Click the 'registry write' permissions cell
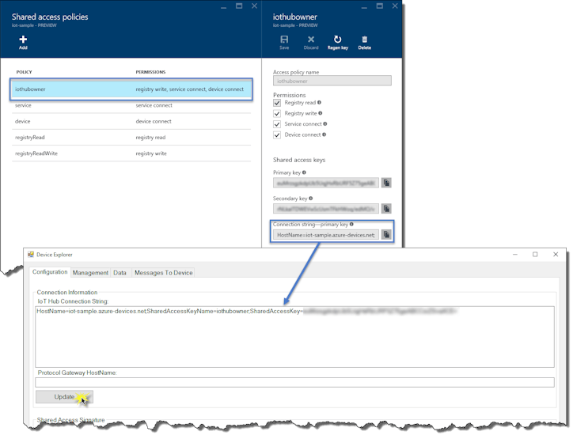573x439 pixels. (x=151, y=153)
